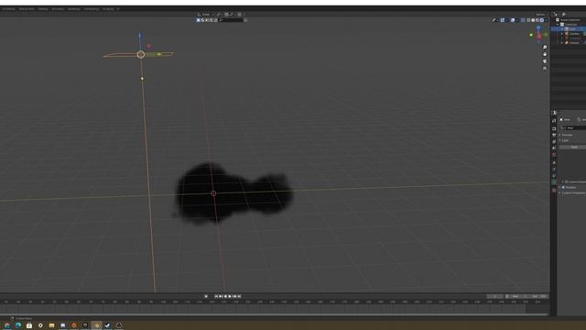Jump to the timeline end frame
The image size is (586, 330).
point(239,296)
